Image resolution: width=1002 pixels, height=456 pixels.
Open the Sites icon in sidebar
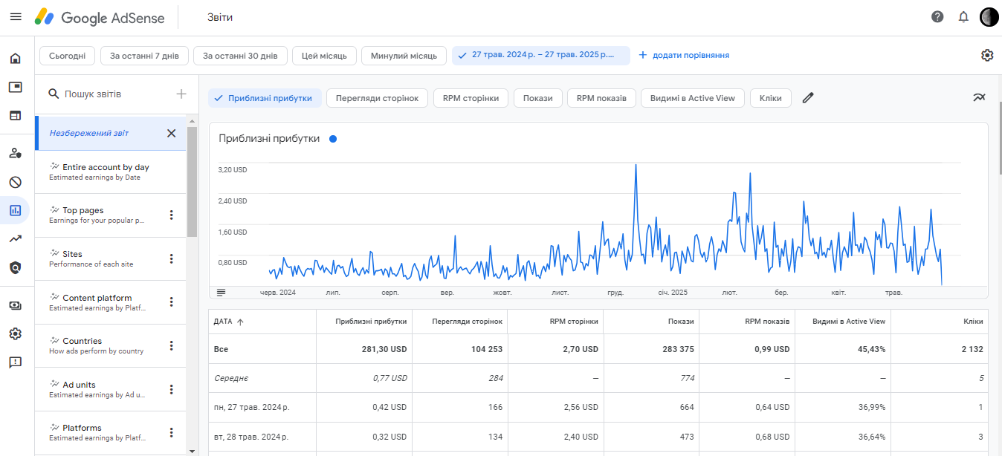click(15, 115)
